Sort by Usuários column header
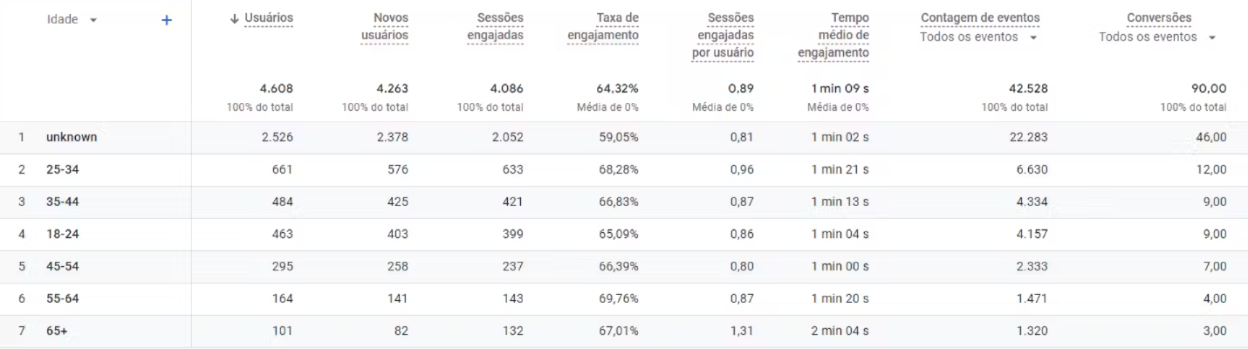 pyautogui.click(x=271, y=18)
